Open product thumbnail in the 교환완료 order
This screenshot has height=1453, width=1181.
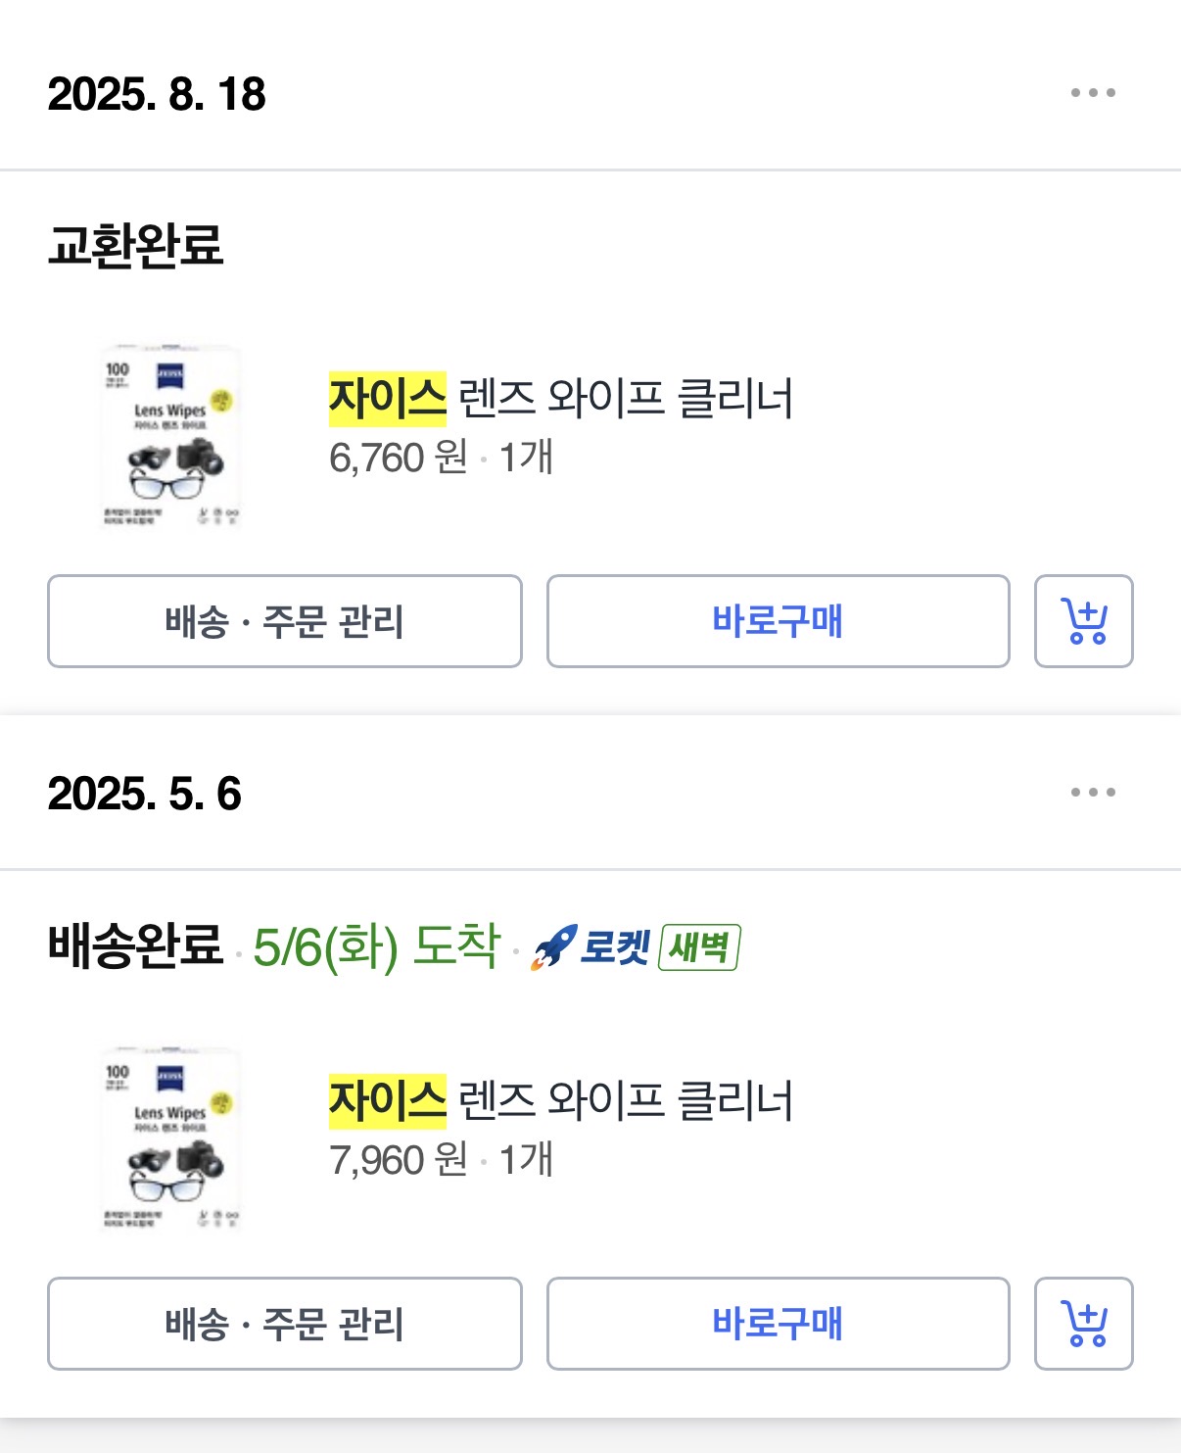(170, 436)
